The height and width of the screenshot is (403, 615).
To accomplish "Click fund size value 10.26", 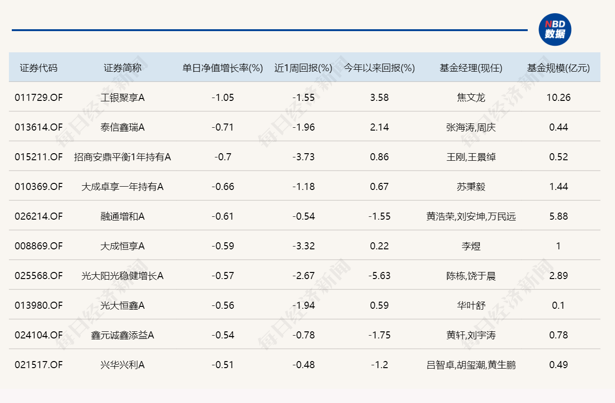I will [558, 98].
